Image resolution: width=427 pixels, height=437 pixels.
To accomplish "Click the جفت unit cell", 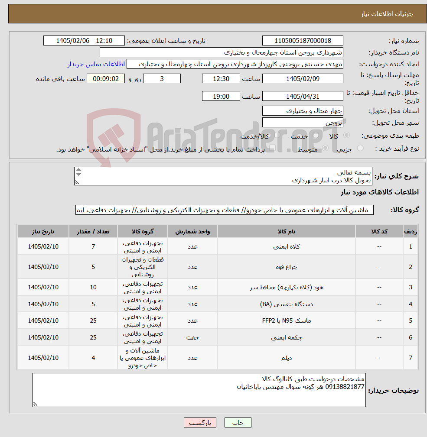I will click(x=192, y=337).
